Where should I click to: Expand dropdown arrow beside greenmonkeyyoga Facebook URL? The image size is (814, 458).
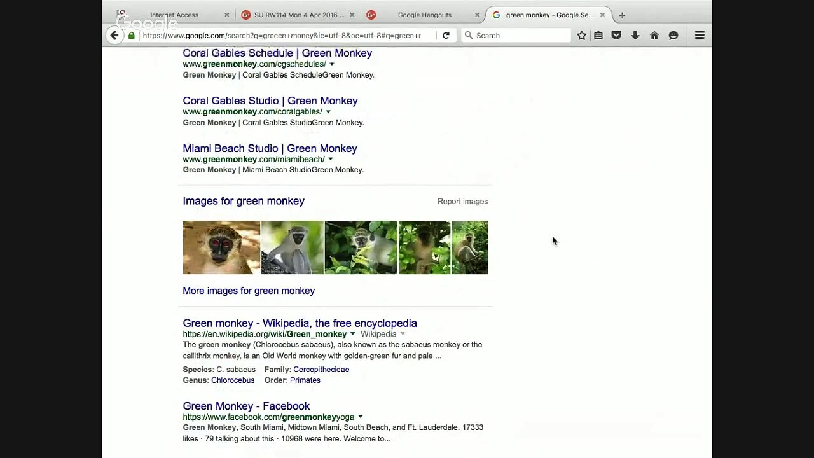point(361,417)
